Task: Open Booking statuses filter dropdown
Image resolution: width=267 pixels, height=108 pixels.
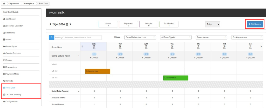Action: 247,37
